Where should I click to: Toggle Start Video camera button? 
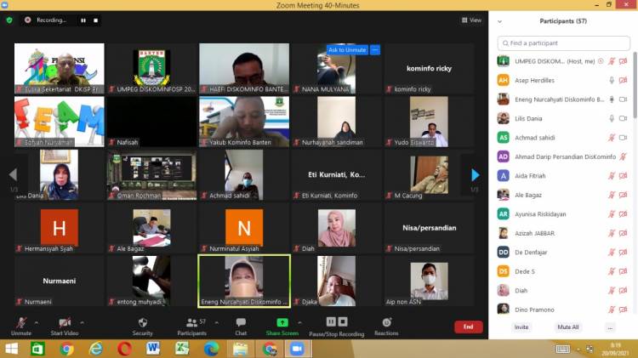[x=64, y=326]
